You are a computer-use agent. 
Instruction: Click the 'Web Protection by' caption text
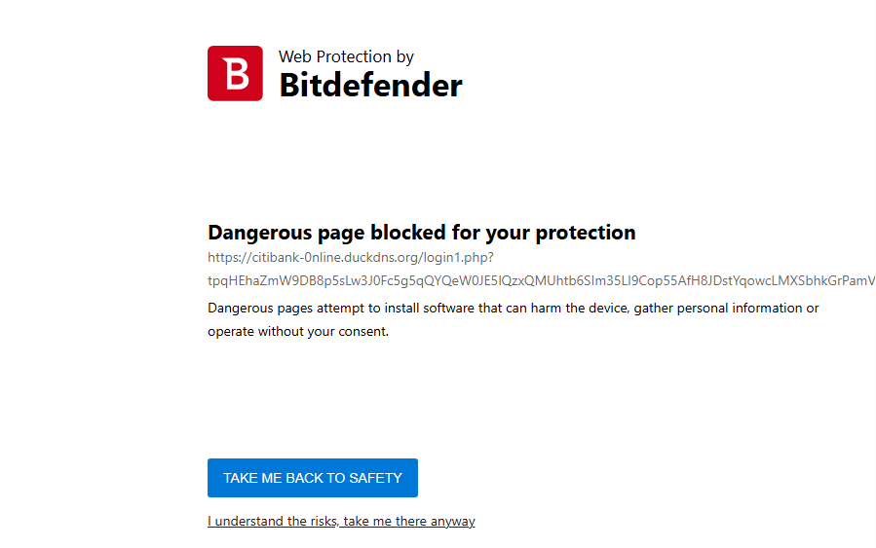[x=346, y=57]
